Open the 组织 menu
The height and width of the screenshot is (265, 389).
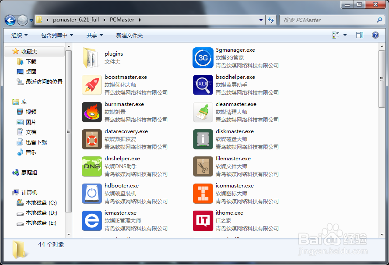pos(19,35)
